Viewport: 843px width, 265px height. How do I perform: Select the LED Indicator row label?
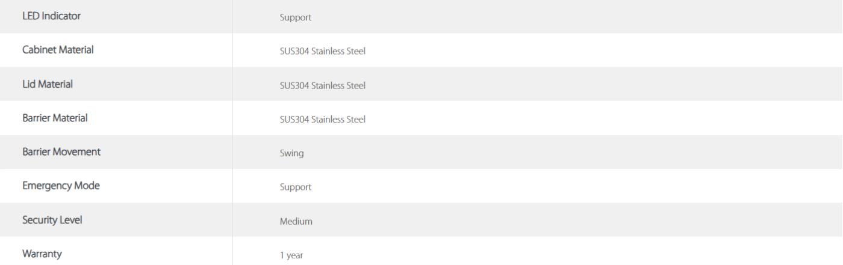point(51,16)
